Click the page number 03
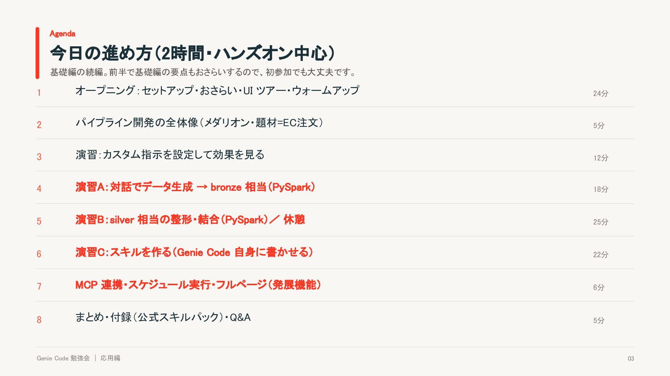 point(631,359)
